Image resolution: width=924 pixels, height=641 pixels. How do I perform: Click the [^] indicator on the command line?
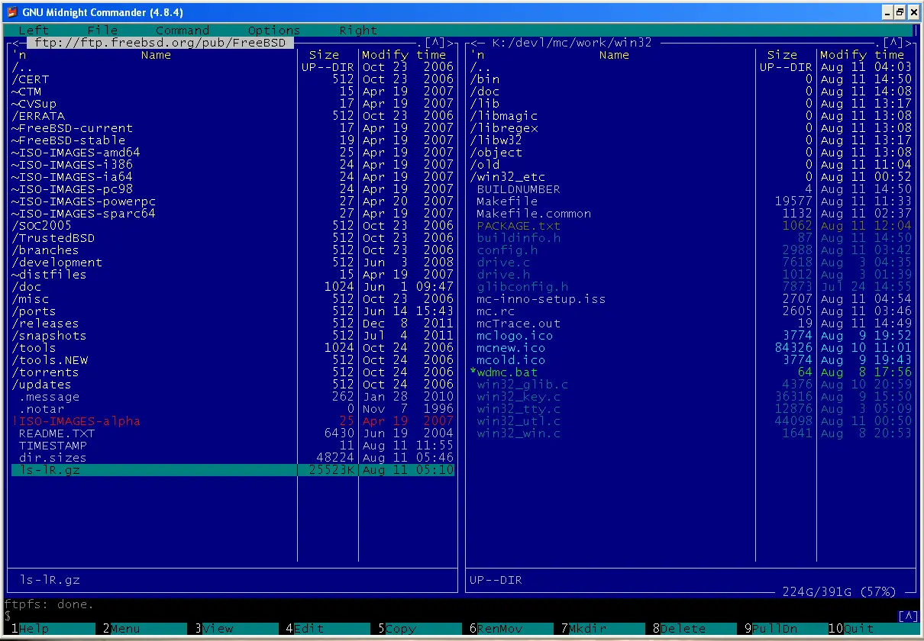(x=908, y=616)
